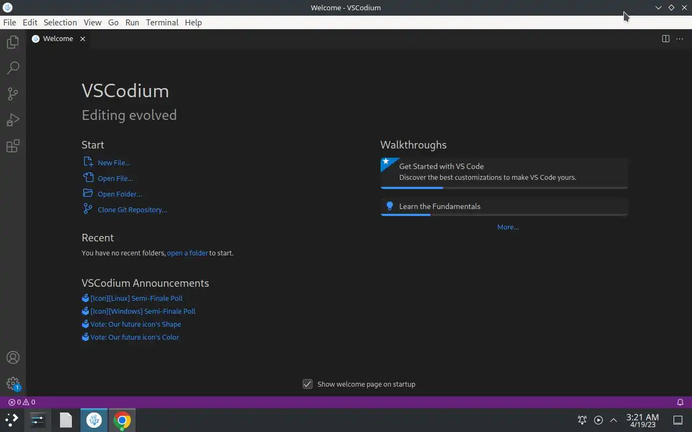Open the Manage gear icon

point(13,383)
